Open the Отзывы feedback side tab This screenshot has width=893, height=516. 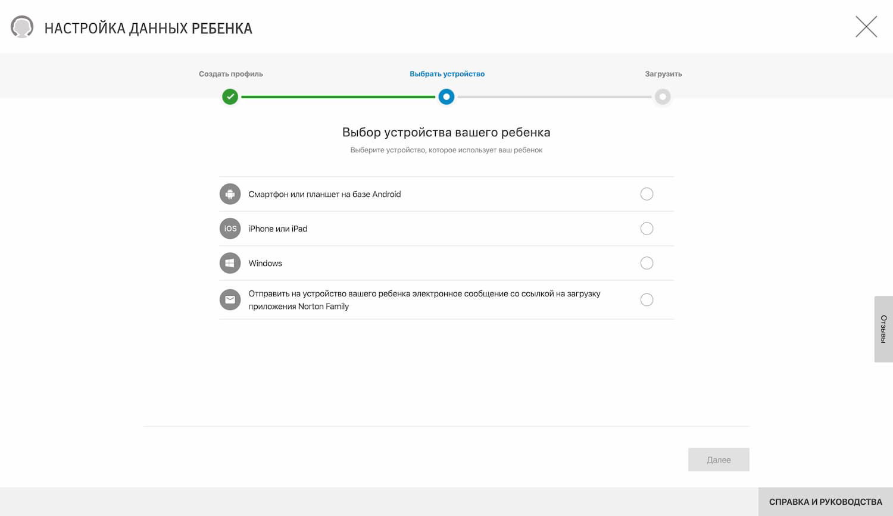[x=883, y=329]
